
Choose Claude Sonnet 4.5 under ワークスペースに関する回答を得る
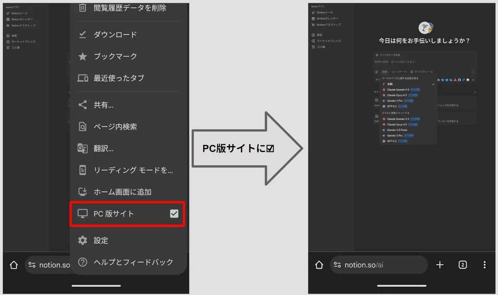(x=408, y=89)
